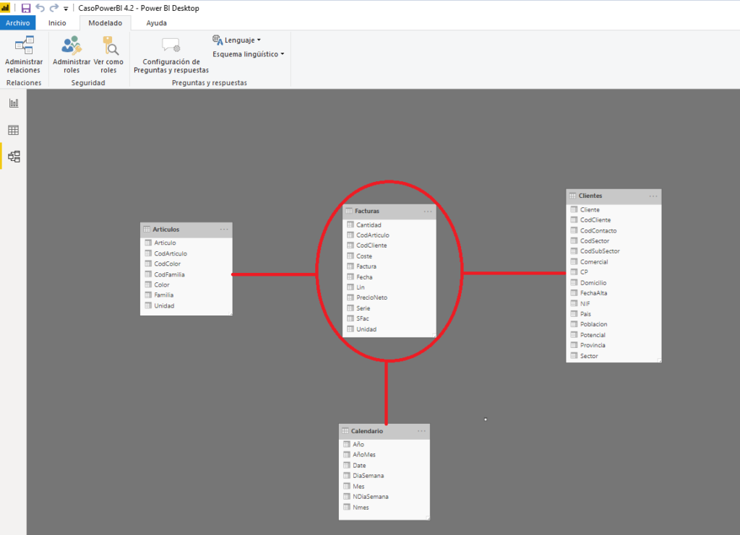Open Configuración de Preguntas y respuestas
740x535 pixels.
[170, 54]
